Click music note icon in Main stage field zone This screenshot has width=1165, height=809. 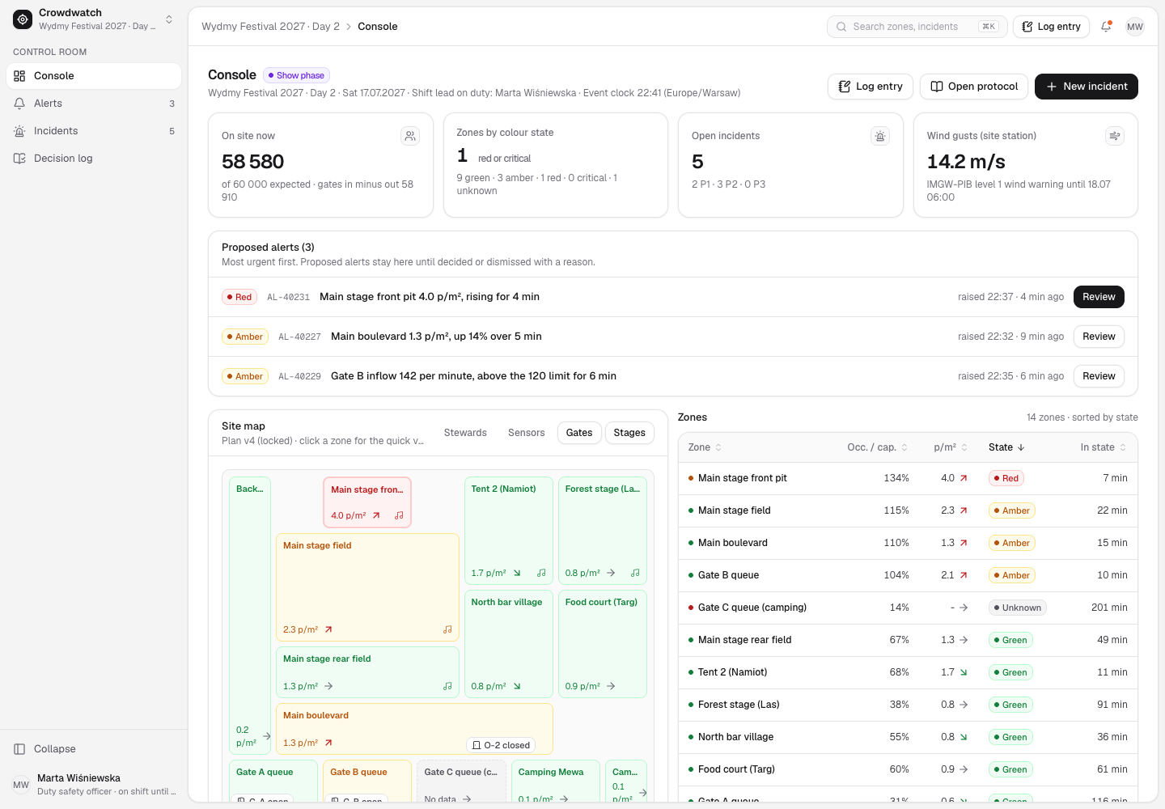(447, 629)
